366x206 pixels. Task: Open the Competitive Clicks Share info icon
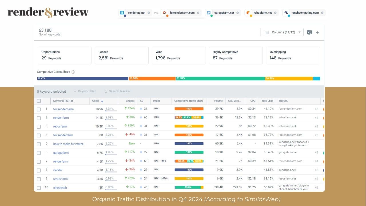pyautogui.click(x=73, y=72)
